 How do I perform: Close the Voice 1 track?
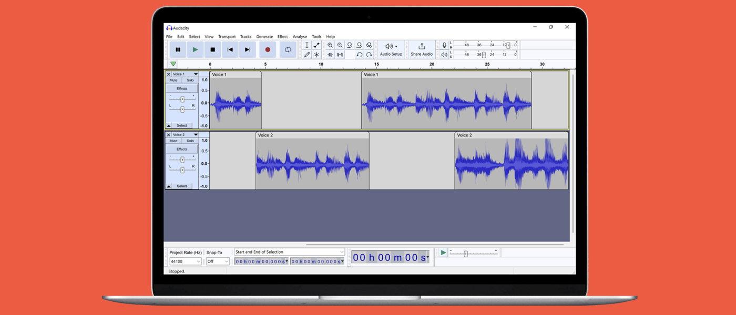(x=169, y=74)
